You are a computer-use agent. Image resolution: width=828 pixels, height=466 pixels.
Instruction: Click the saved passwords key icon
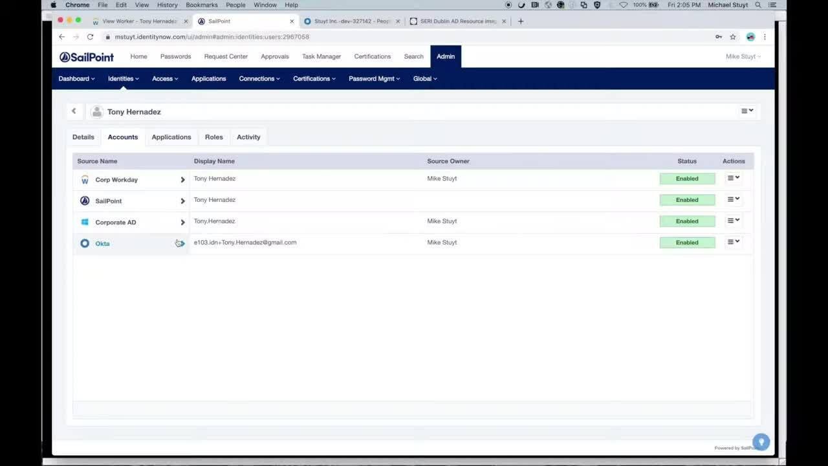[x=719, y=37]
